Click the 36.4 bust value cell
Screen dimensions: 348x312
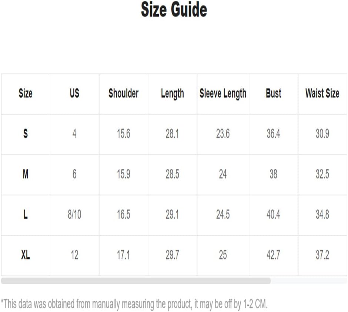(274, 134)
